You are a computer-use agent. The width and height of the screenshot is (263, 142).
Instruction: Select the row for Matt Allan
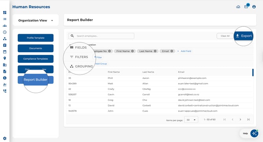point(160,84)
